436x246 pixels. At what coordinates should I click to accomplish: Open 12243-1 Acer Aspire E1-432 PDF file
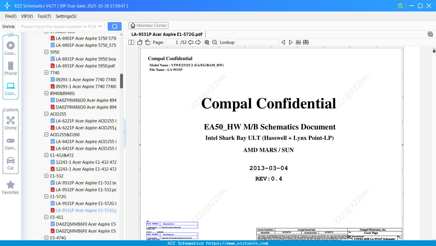[83, 169]
